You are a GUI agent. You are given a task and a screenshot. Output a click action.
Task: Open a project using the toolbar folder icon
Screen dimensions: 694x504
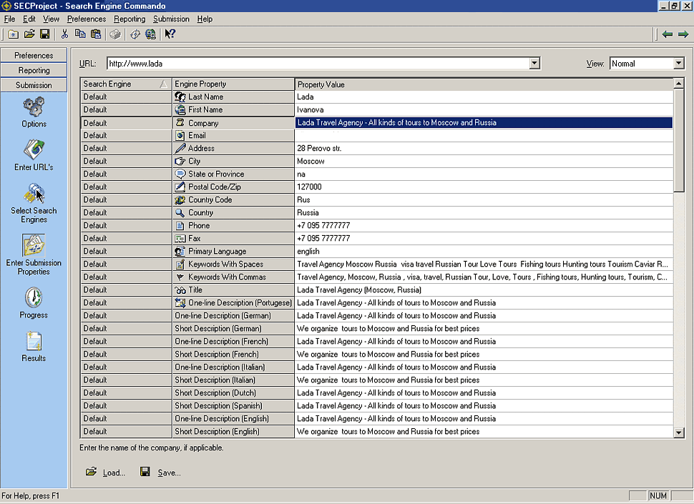tap(29, 34)
